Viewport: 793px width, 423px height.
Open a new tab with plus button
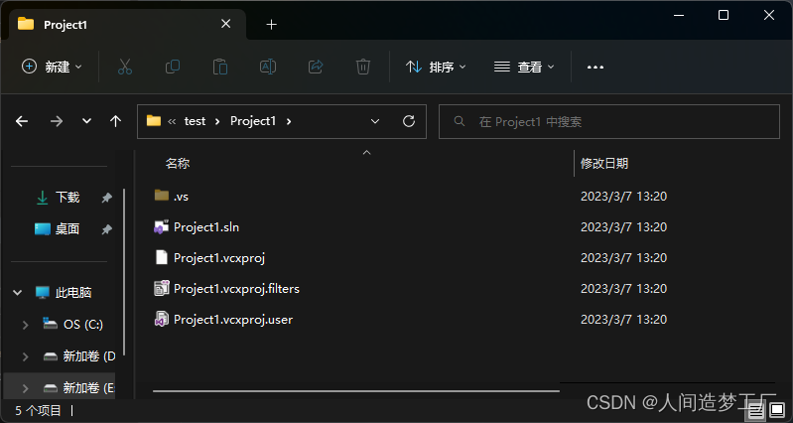point(272,24)
